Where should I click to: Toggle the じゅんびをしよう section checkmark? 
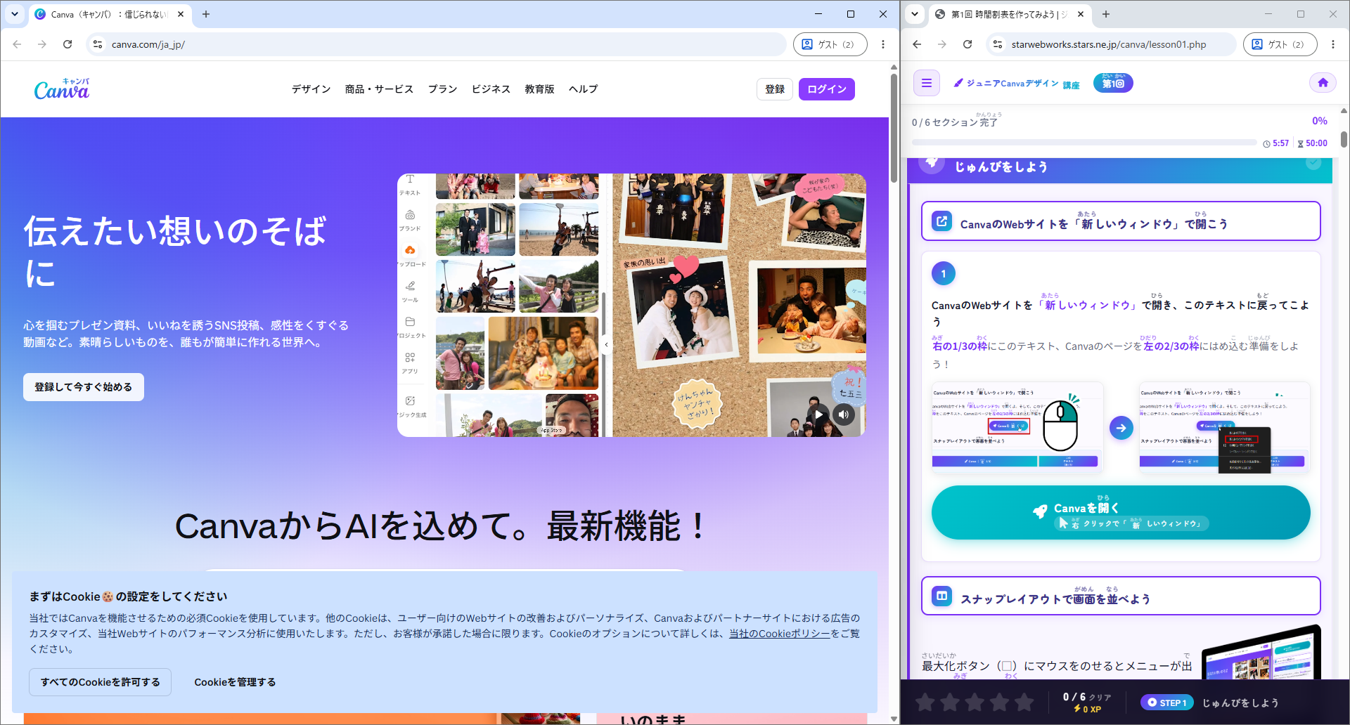pyautogui.click(x=1313, y=163)
